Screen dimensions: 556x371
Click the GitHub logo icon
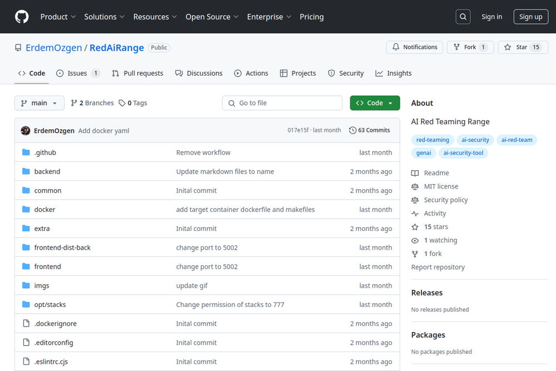[x=22, y=17]
